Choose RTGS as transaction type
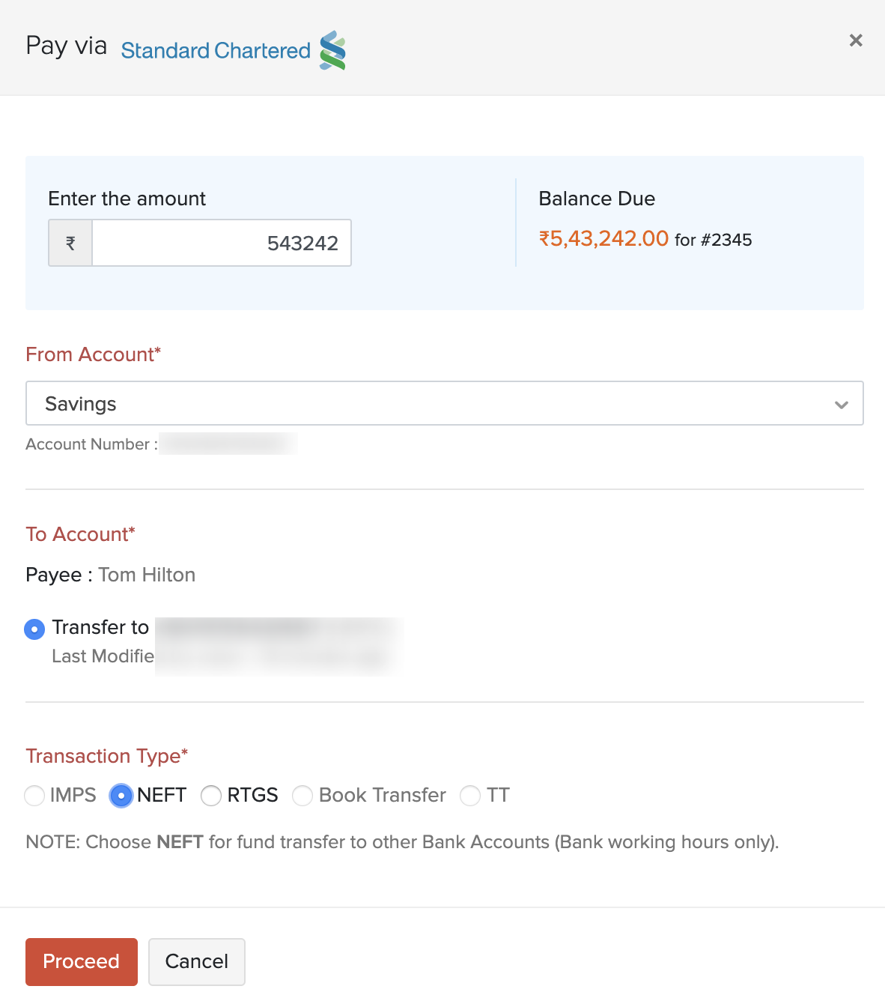 click(210, 796)
